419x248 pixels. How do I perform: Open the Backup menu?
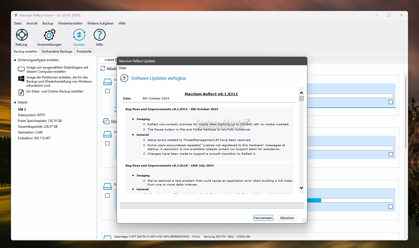pyautogui.click(x=48, y=23)
